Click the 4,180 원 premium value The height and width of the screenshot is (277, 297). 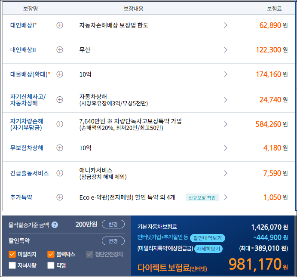pos(276,148)
